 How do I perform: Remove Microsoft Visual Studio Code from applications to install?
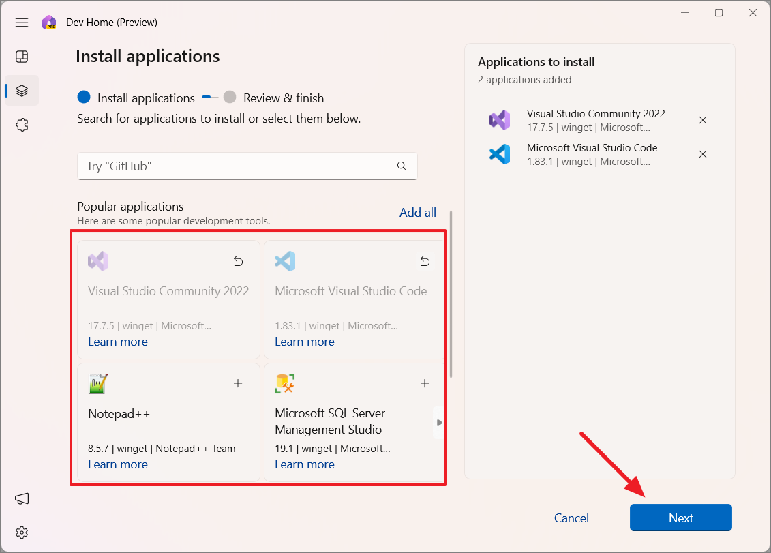pyautogui.click(x=703, y=154)
